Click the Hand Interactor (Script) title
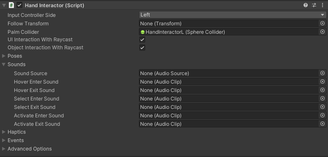This screenshot has width=328, height=157. tap(54, 5)
